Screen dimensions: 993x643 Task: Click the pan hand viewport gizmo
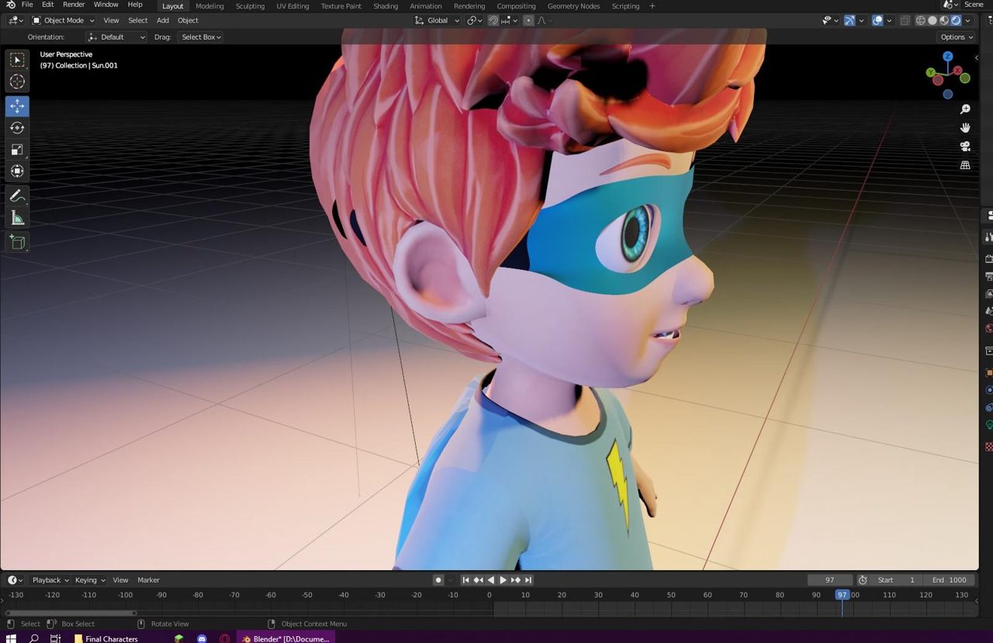965,128
